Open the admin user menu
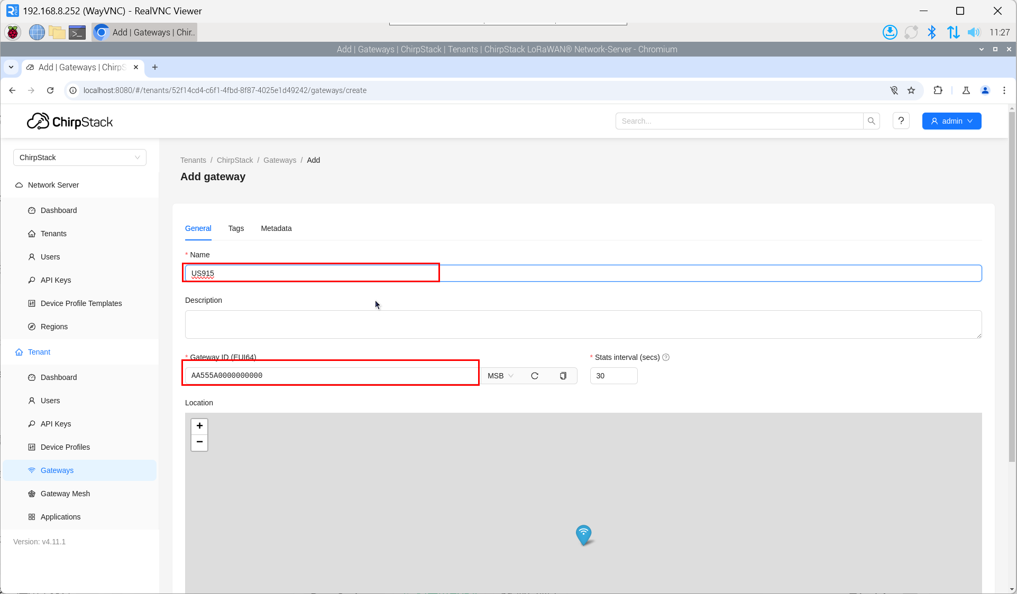Image resolution: width=1017 pixels, height=594 pixels. (951, 121)
